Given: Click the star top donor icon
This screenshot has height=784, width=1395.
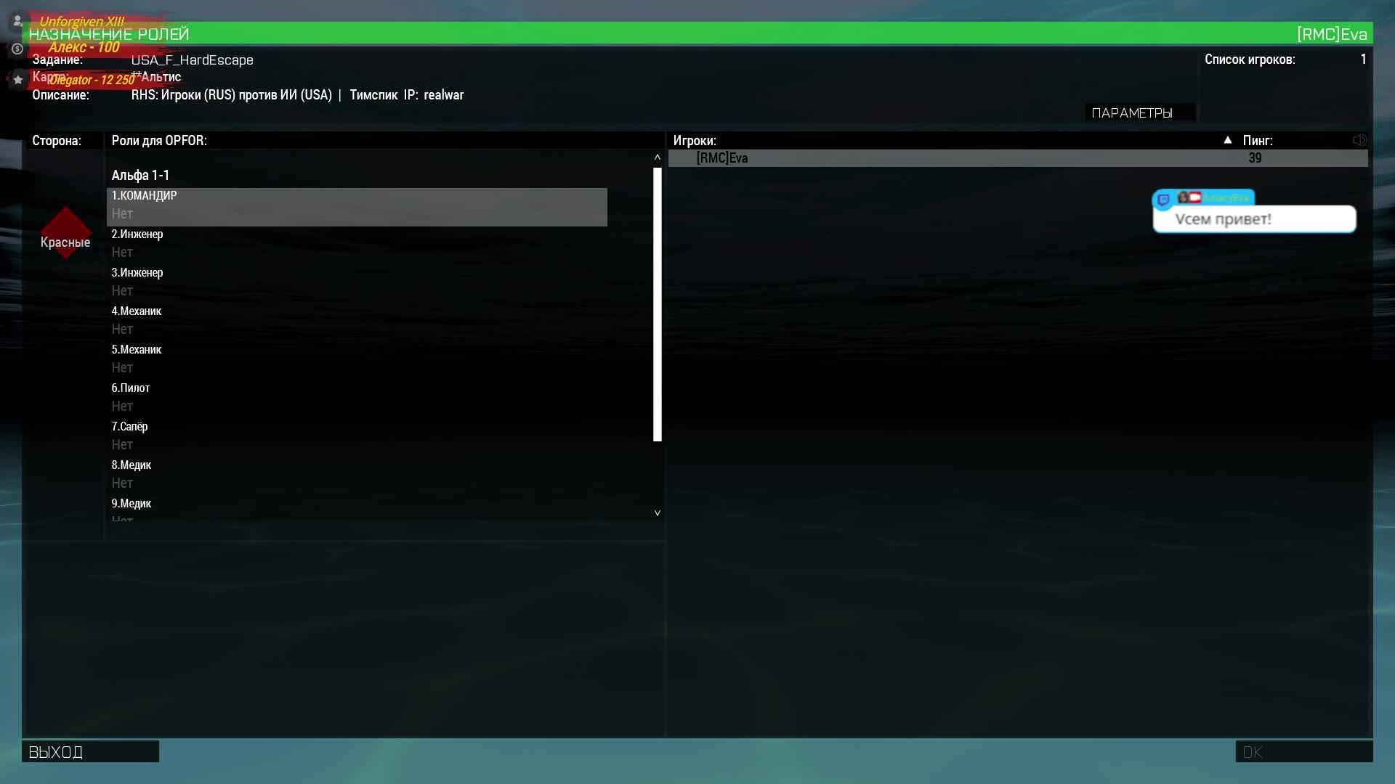Looking at the screenshot, I should (x=18, y=79).
